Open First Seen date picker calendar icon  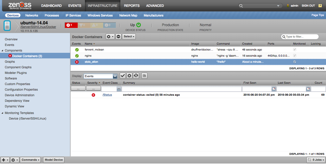tap(274, 89)
